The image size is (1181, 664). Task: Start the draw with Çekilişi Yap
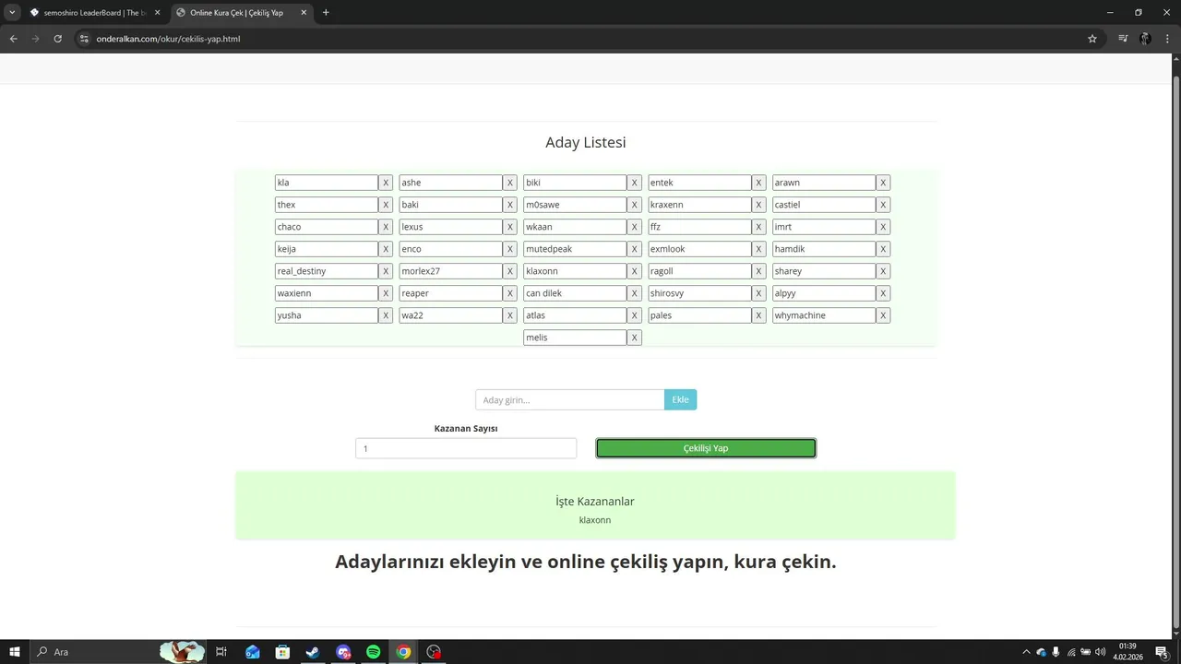coord(706,448)
